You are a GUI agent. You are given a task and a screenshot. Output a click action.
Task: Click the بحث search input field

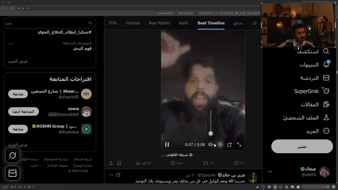point(50,23)
